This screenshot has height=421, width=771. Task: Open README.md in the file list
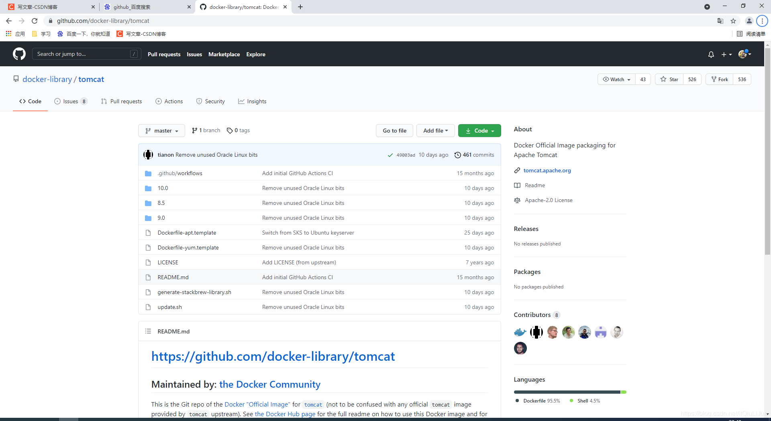click(173, 277)
